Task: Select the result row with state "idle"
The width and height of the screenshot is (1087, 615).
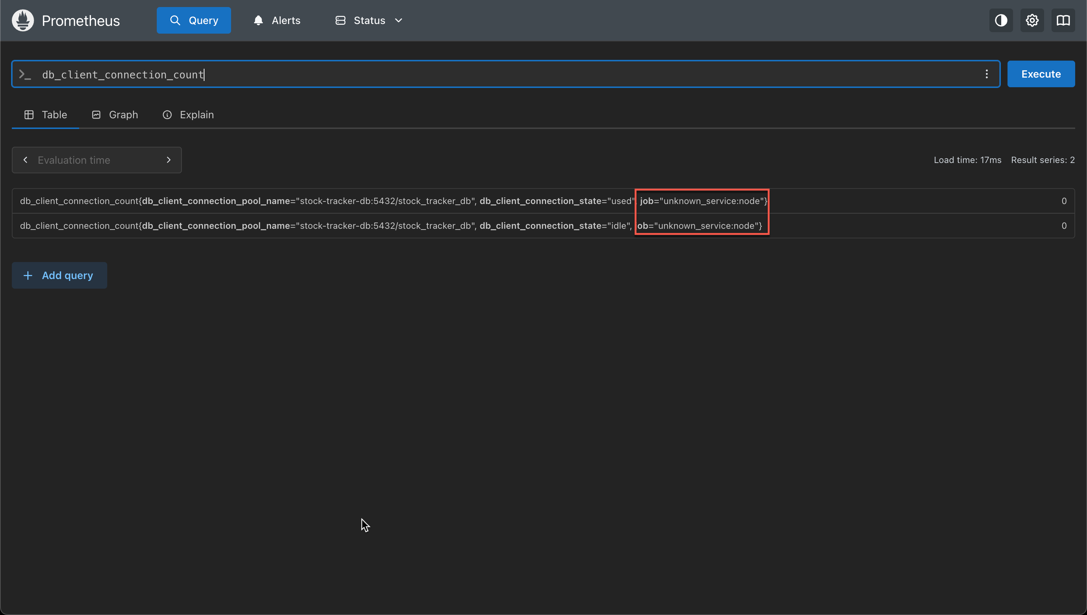Action: coord(543,226)
